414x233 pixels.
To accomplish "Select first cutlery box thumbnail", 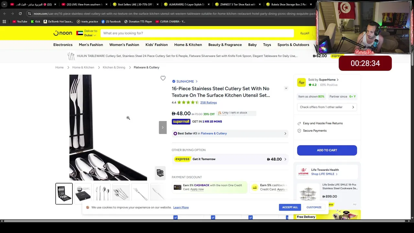I will pos(64,194).
